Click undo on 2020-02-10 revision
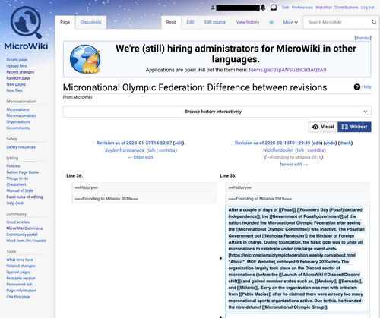Screen dimensions: 380x318 tap(330, 143)
